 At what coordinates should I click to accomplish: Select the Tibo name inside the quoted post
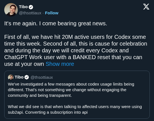19,77
